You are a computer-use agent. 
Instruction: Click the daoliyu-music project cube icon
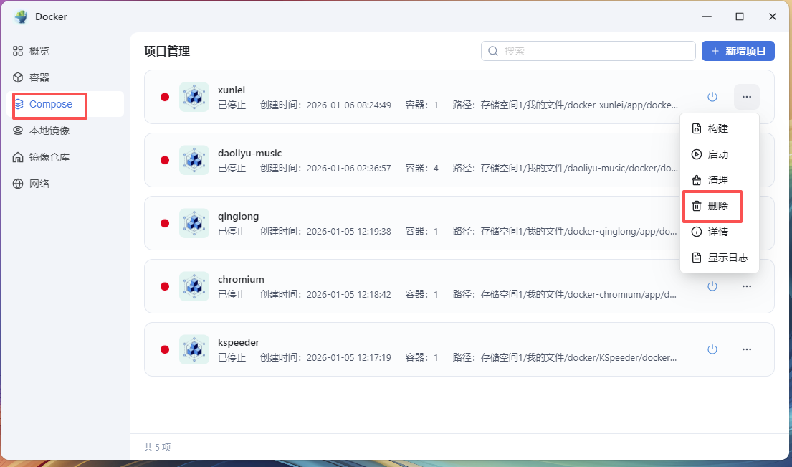point(194,160)
